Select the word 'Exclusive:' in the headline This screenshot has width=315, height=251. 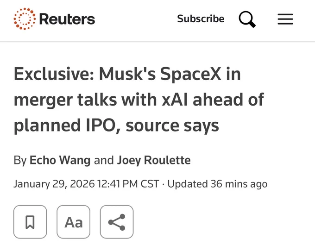(54, 74)
